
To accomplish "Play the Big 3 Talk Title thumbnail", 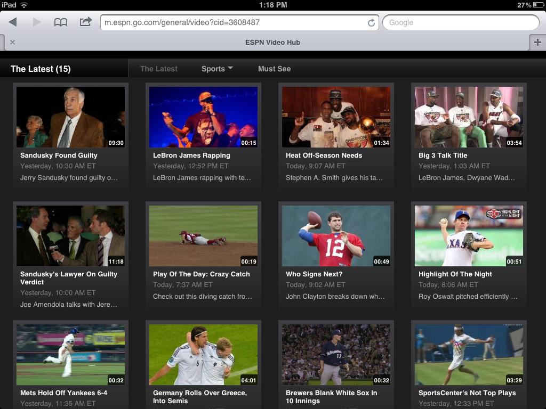I will 469,117.
